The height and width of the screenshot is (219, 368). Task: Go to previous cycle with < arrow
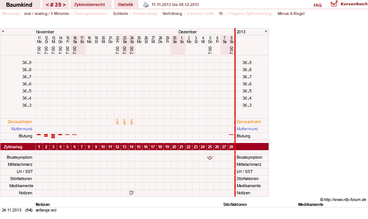click(x=47, y=5)
